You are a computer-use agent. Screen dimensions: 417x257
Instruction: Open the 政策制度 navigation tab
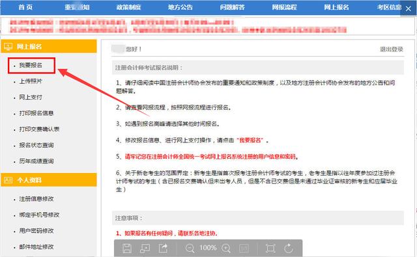[x=129, y=7]
